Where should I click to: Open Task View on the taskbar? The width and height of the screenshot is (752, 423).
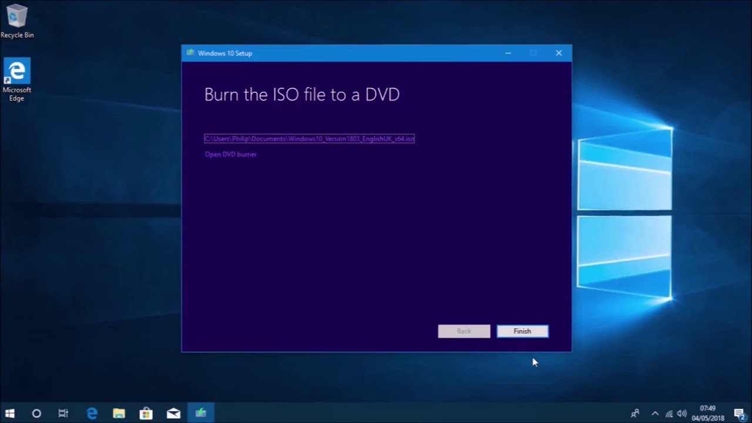click(63, 413)
